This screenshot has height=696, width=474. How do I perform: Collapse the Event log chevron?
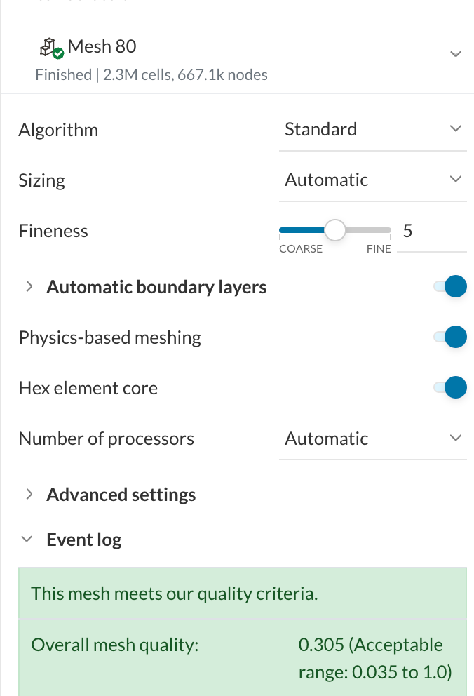point(27,540)
